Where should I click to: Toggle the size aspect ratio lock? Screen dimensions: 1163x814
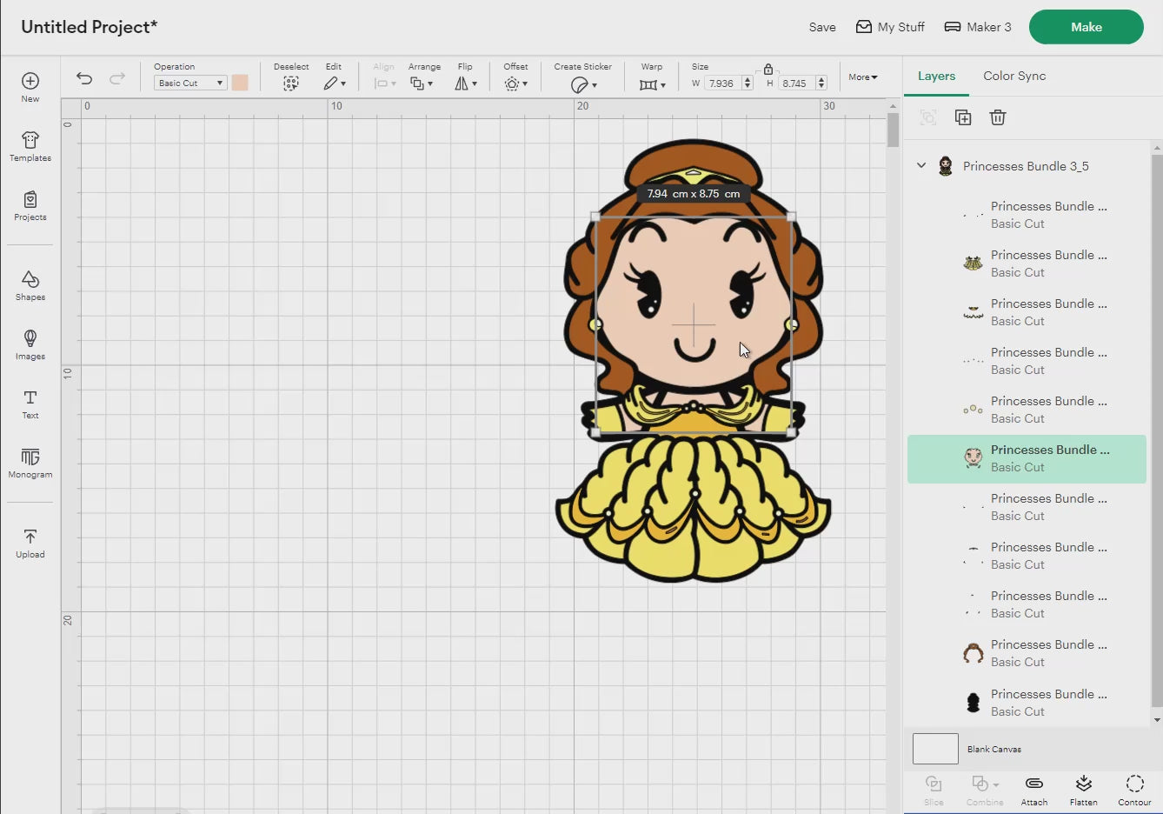768,69
